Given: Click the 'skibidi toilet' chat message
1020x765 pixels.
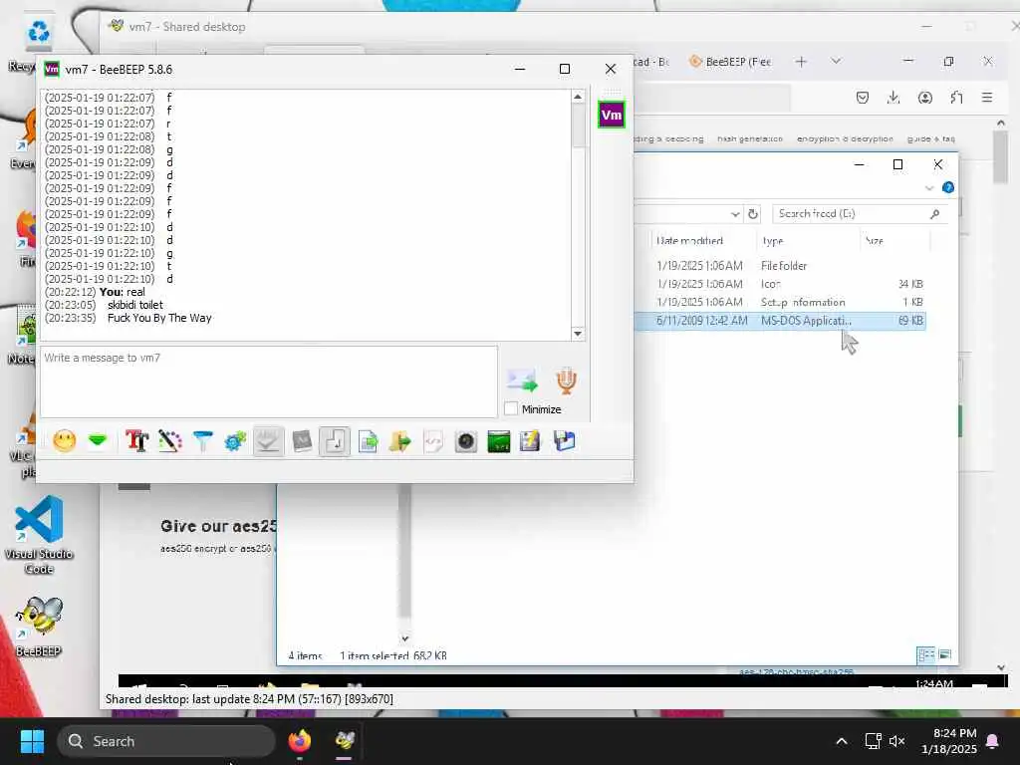Looking at the screenshot, I should [x=135, y=305].
